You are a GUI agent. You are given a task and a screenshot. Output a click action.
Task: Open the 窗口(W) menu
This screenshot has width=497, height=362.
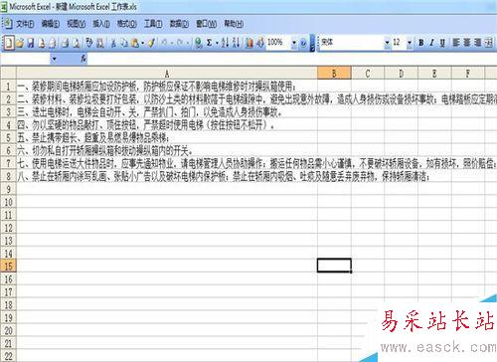click(x=206, y=24)
